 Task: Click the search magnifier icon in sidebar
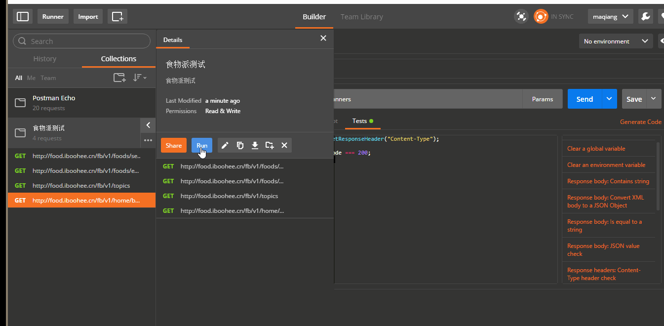[x=22, y=41]
